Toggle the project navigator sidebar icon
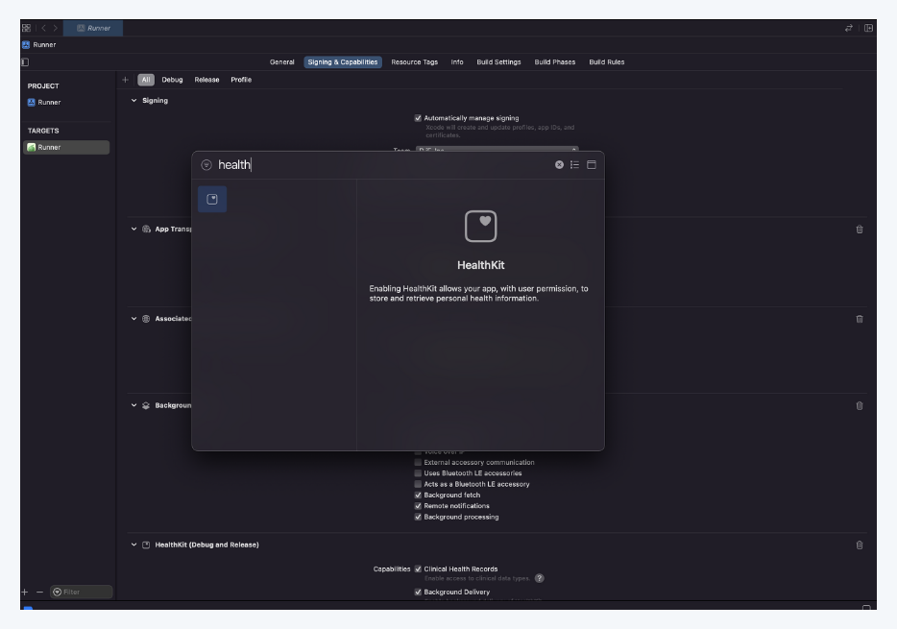897x629 pixels. coord(25,61)
